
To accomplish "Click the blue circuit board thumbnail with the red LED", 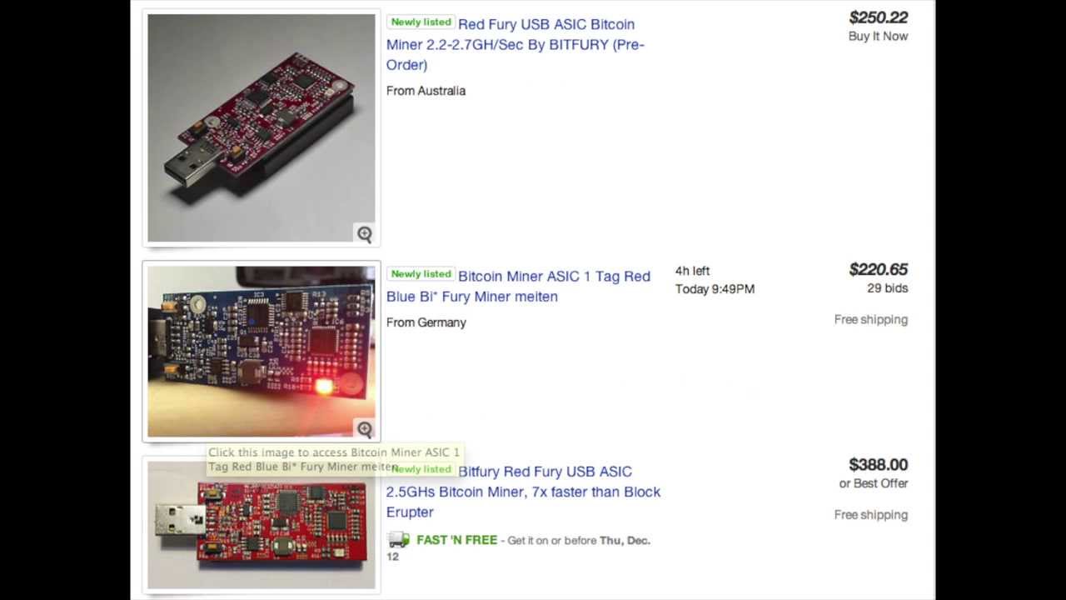I will pyautogui.click(x=262, y=352).
